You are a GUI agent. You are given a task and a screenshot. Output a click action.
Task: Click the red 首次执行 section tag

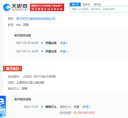pos(13,69)
